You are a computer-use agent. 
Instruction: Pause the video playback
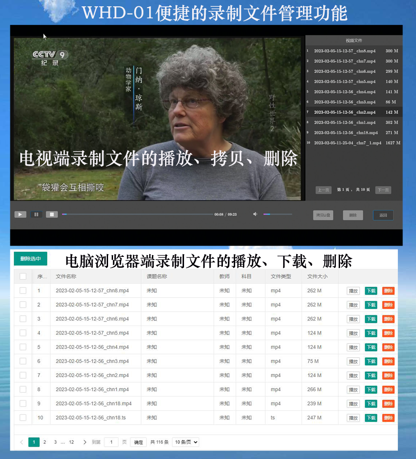(x=36, y=214)
